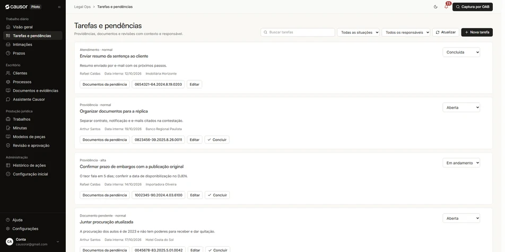Expand the Conta account menu chevron

58,242
